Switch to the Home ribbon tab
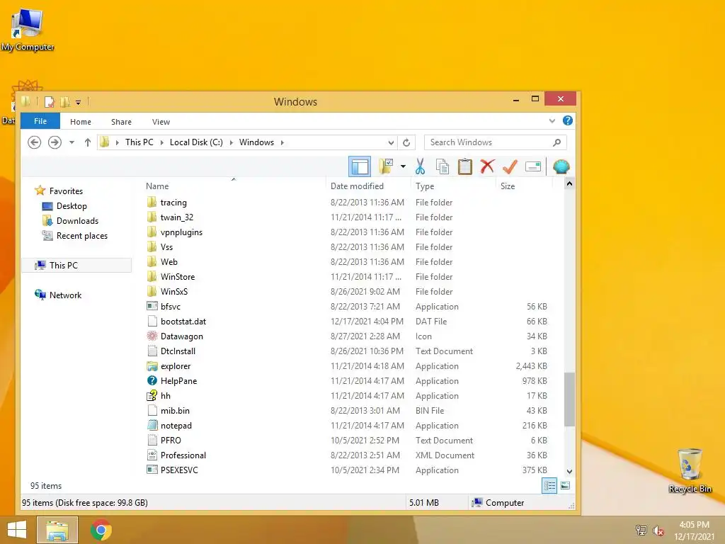The width and height of the screenshot is (725, 544). tap(81, 122)
